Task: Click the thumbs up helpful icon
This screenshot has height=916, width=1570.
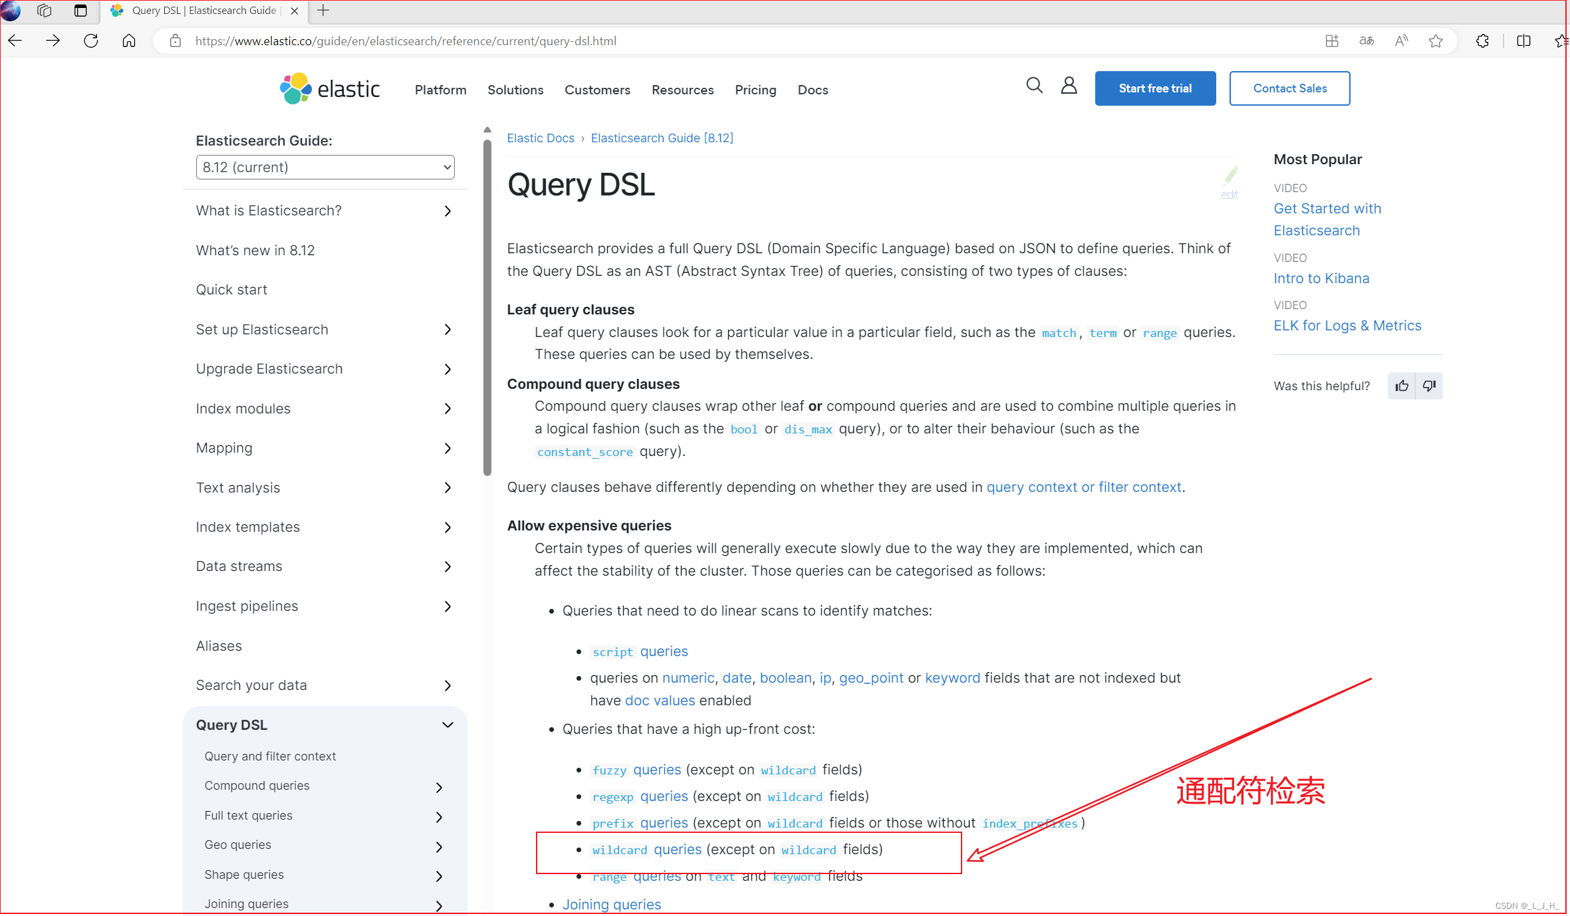Action: (1402, 386)
